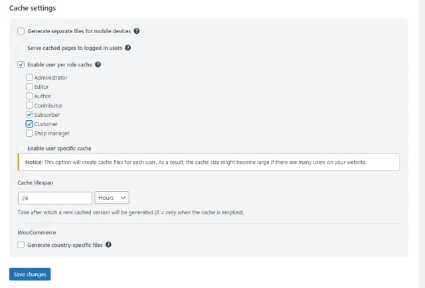Enable cache for Contributor role

pos(29,106)
